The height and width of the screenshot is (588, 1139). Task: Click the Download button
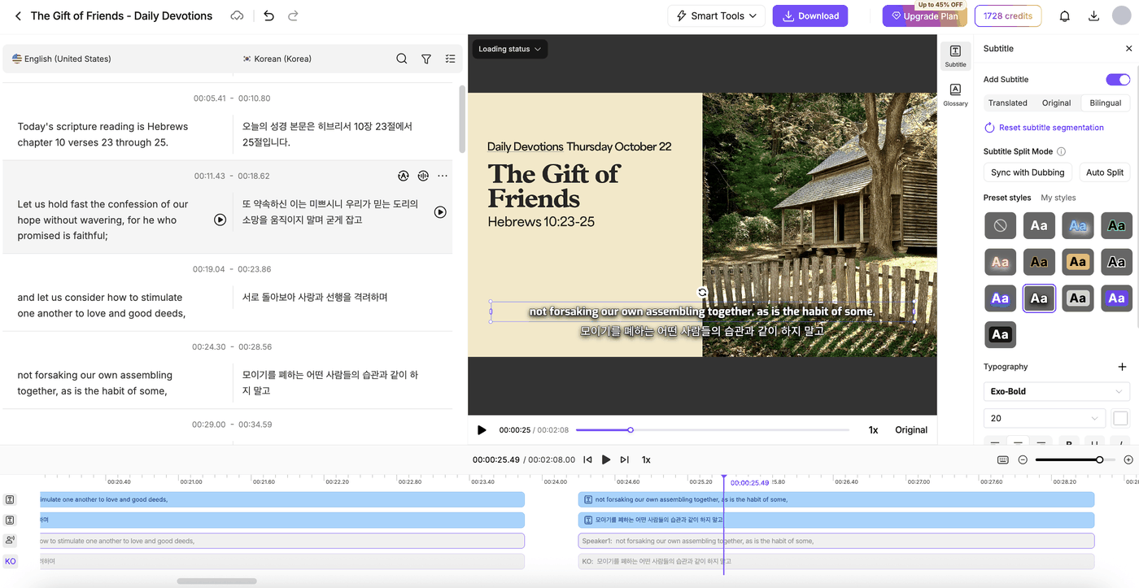810,15
